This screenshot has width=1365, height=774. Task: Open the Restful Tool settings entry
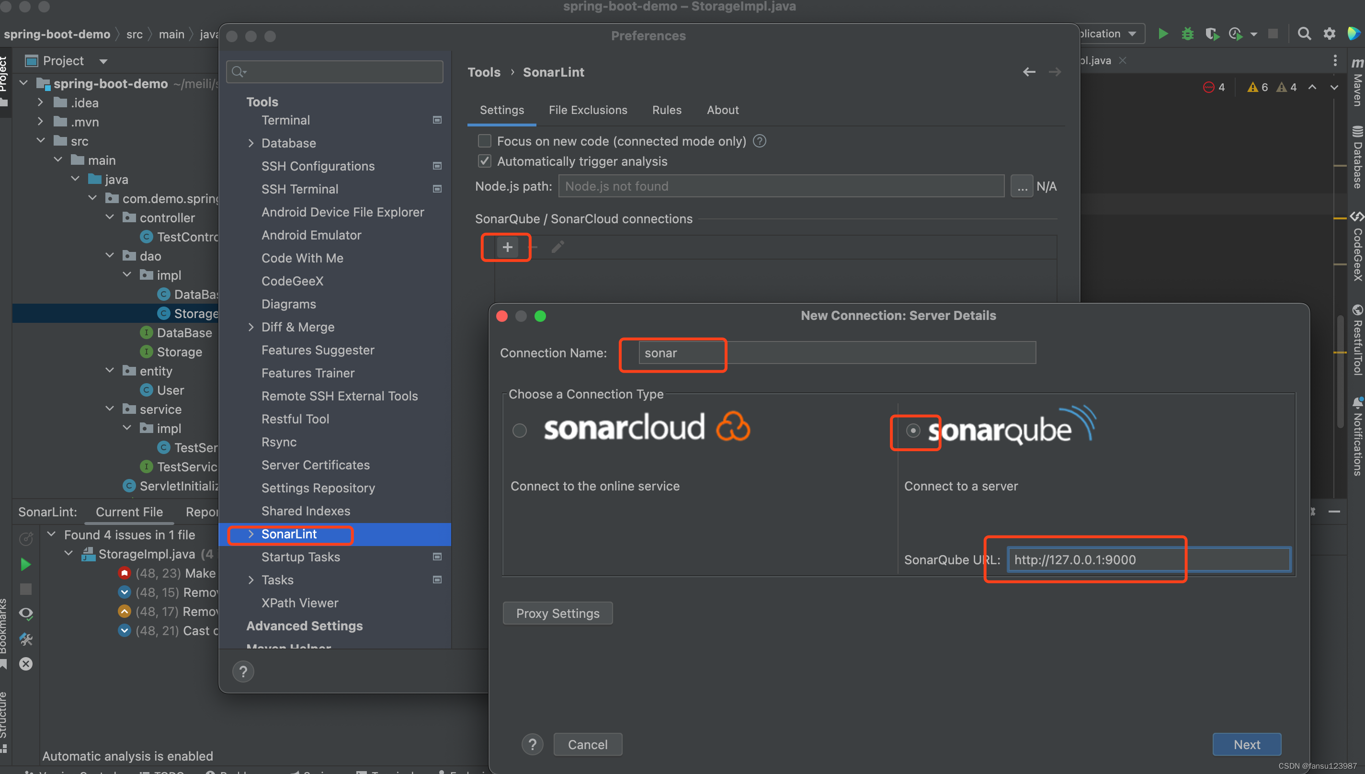tap(295, 419)
